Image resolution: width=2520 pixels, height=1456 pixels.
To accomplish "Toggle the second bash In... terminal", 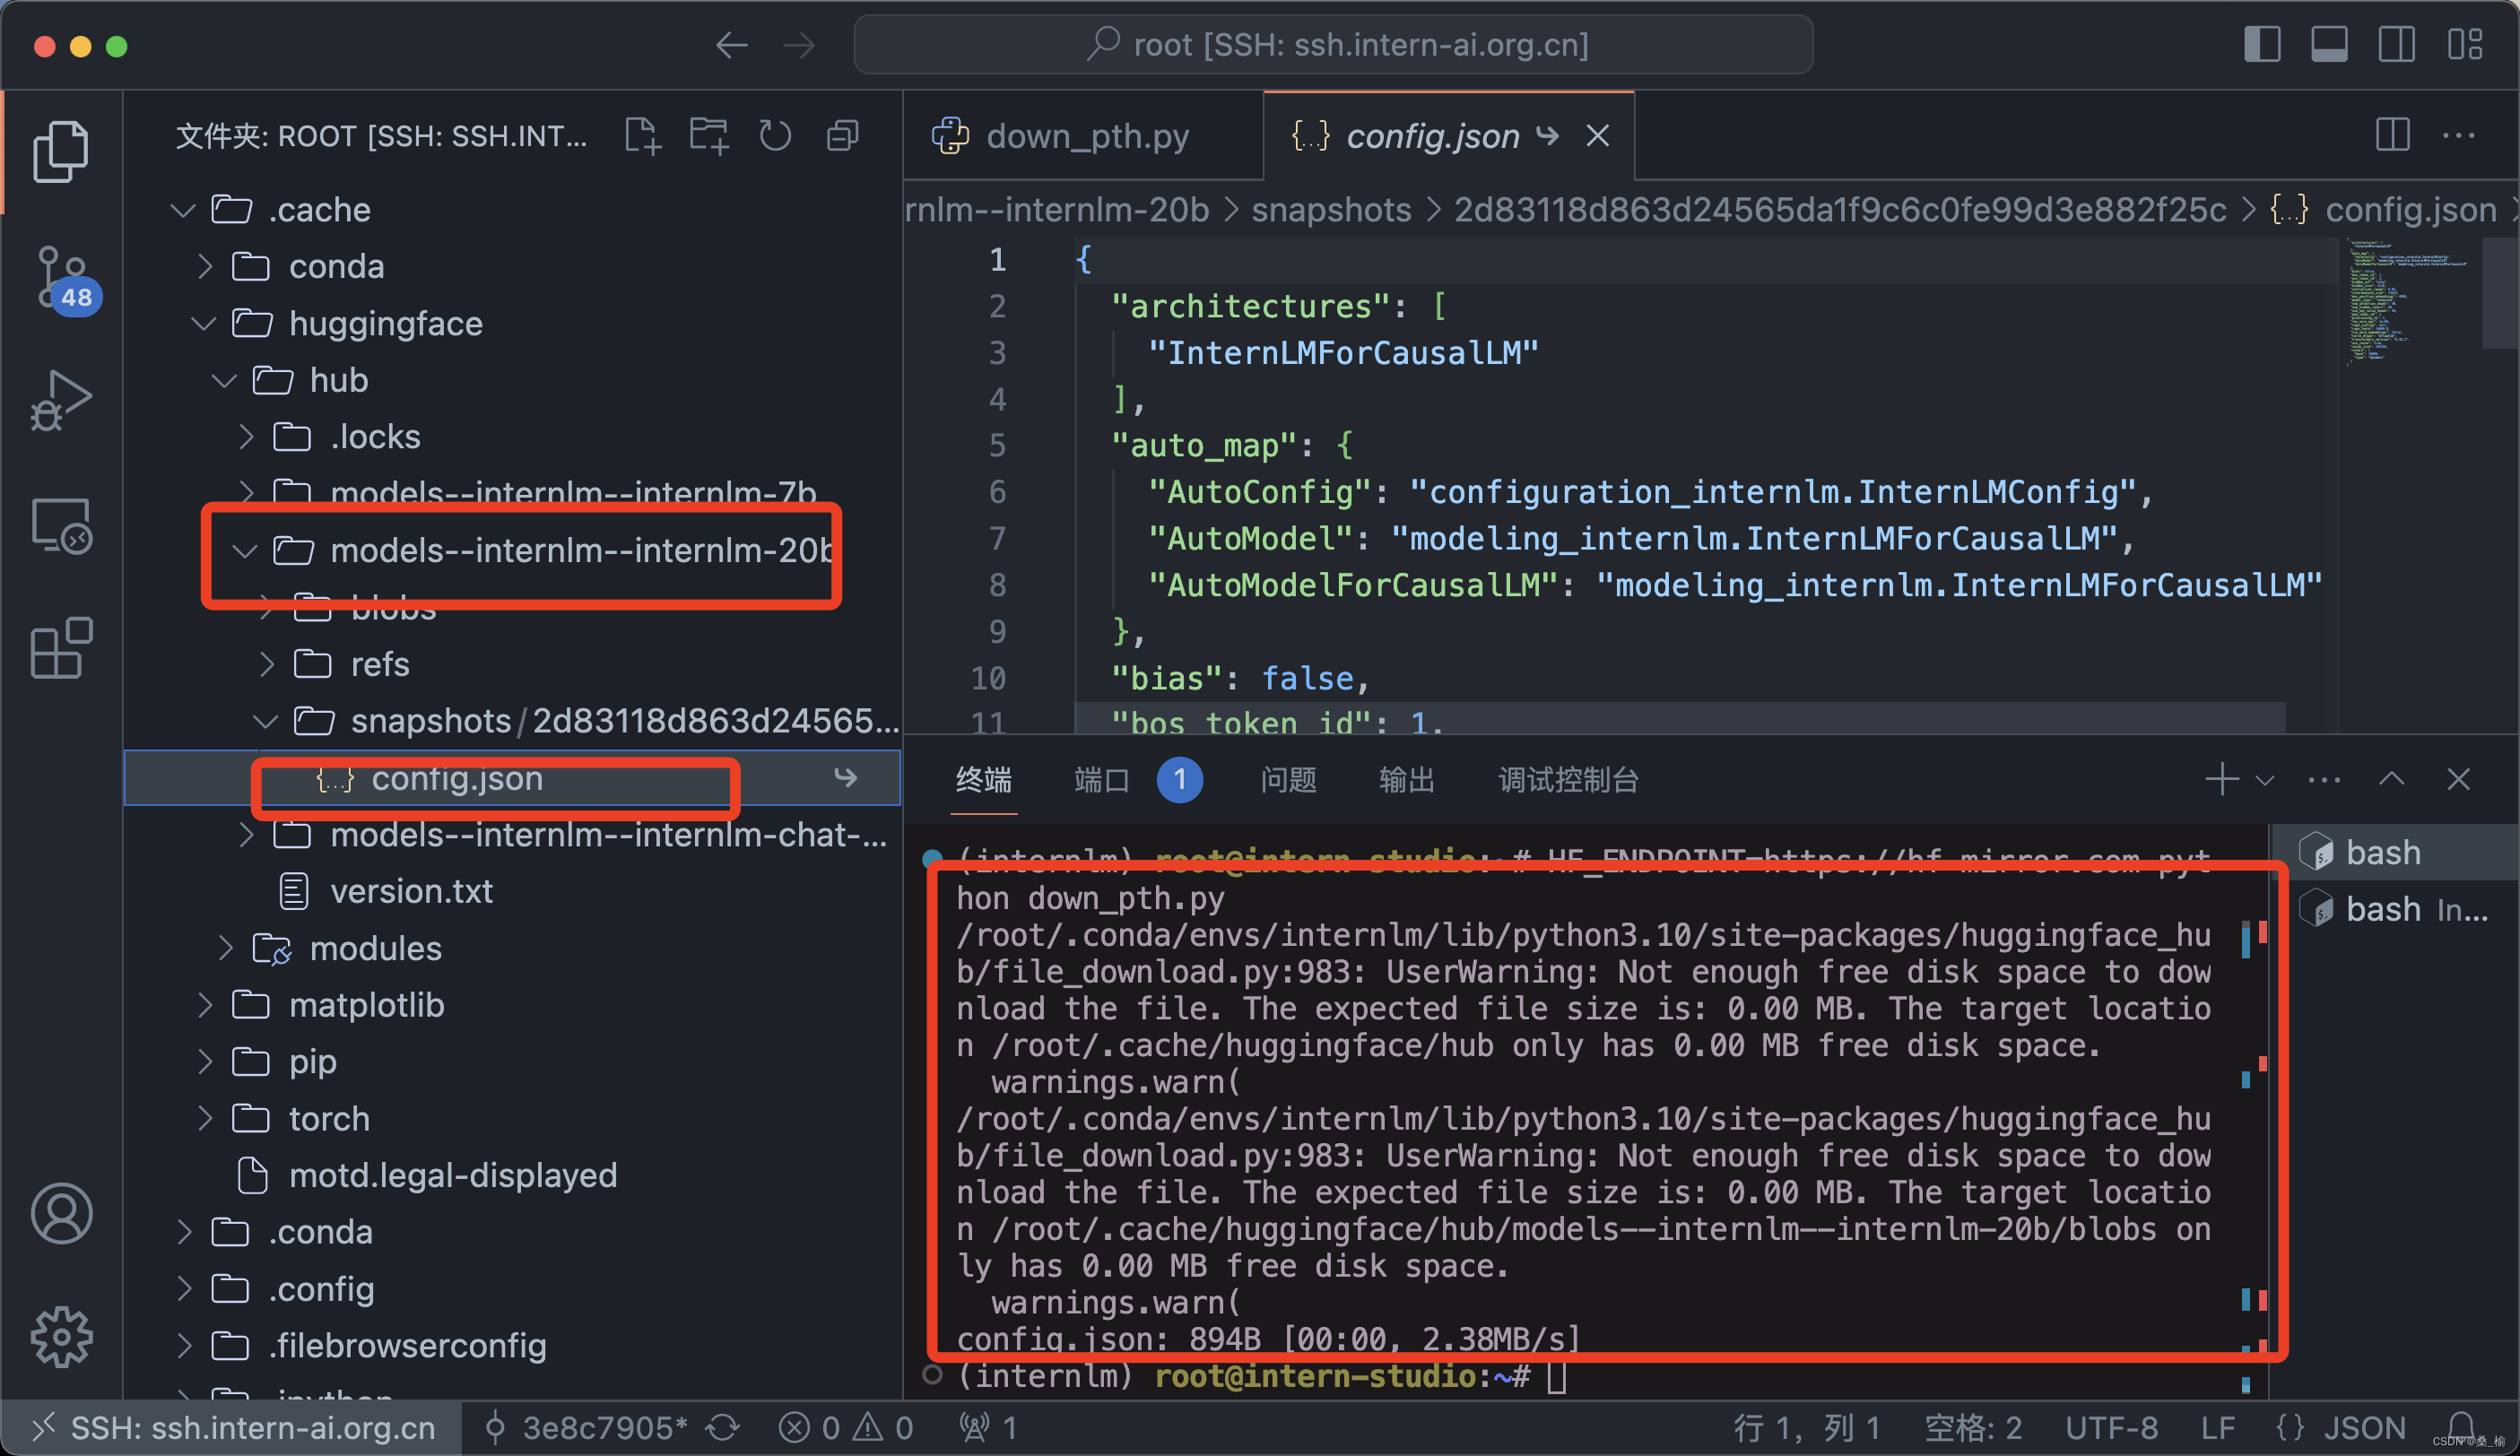I will pyautogui.click(x=2401, y=906).
